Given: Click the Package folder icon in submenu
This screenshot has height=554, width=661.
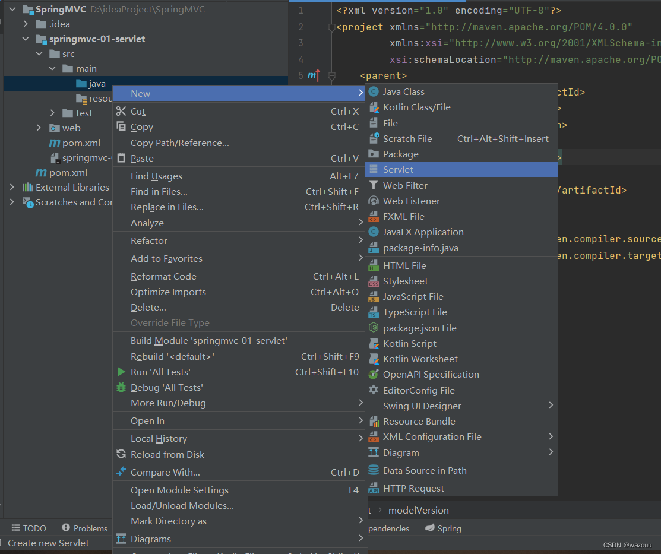Looking at the screenshot, I should pos(374,154).
